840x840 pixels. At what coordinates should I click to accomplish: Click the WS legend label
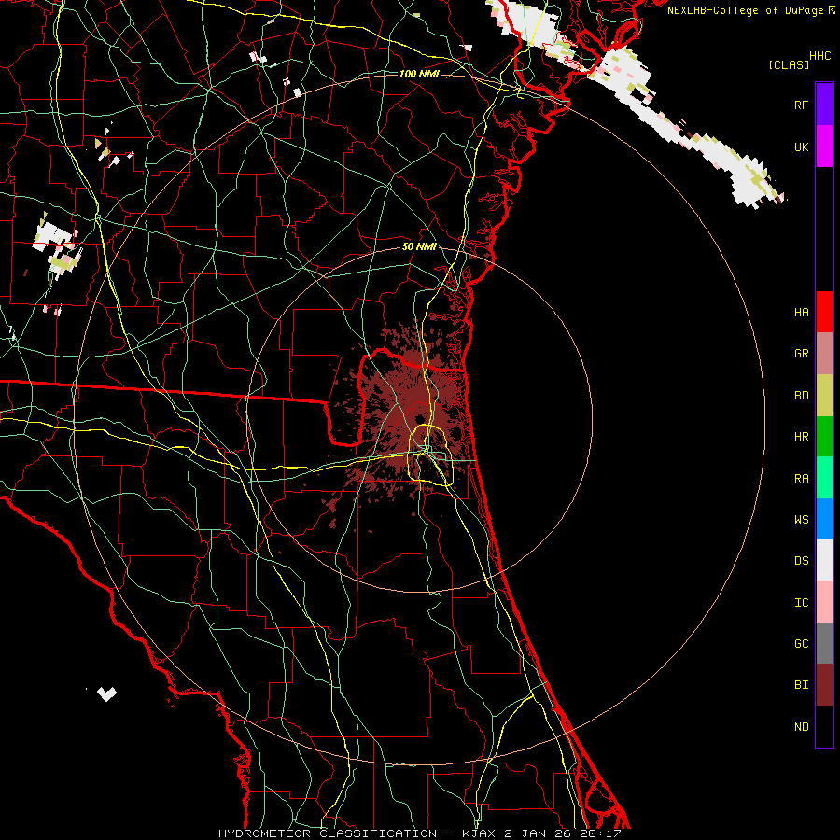click(801, 519)
